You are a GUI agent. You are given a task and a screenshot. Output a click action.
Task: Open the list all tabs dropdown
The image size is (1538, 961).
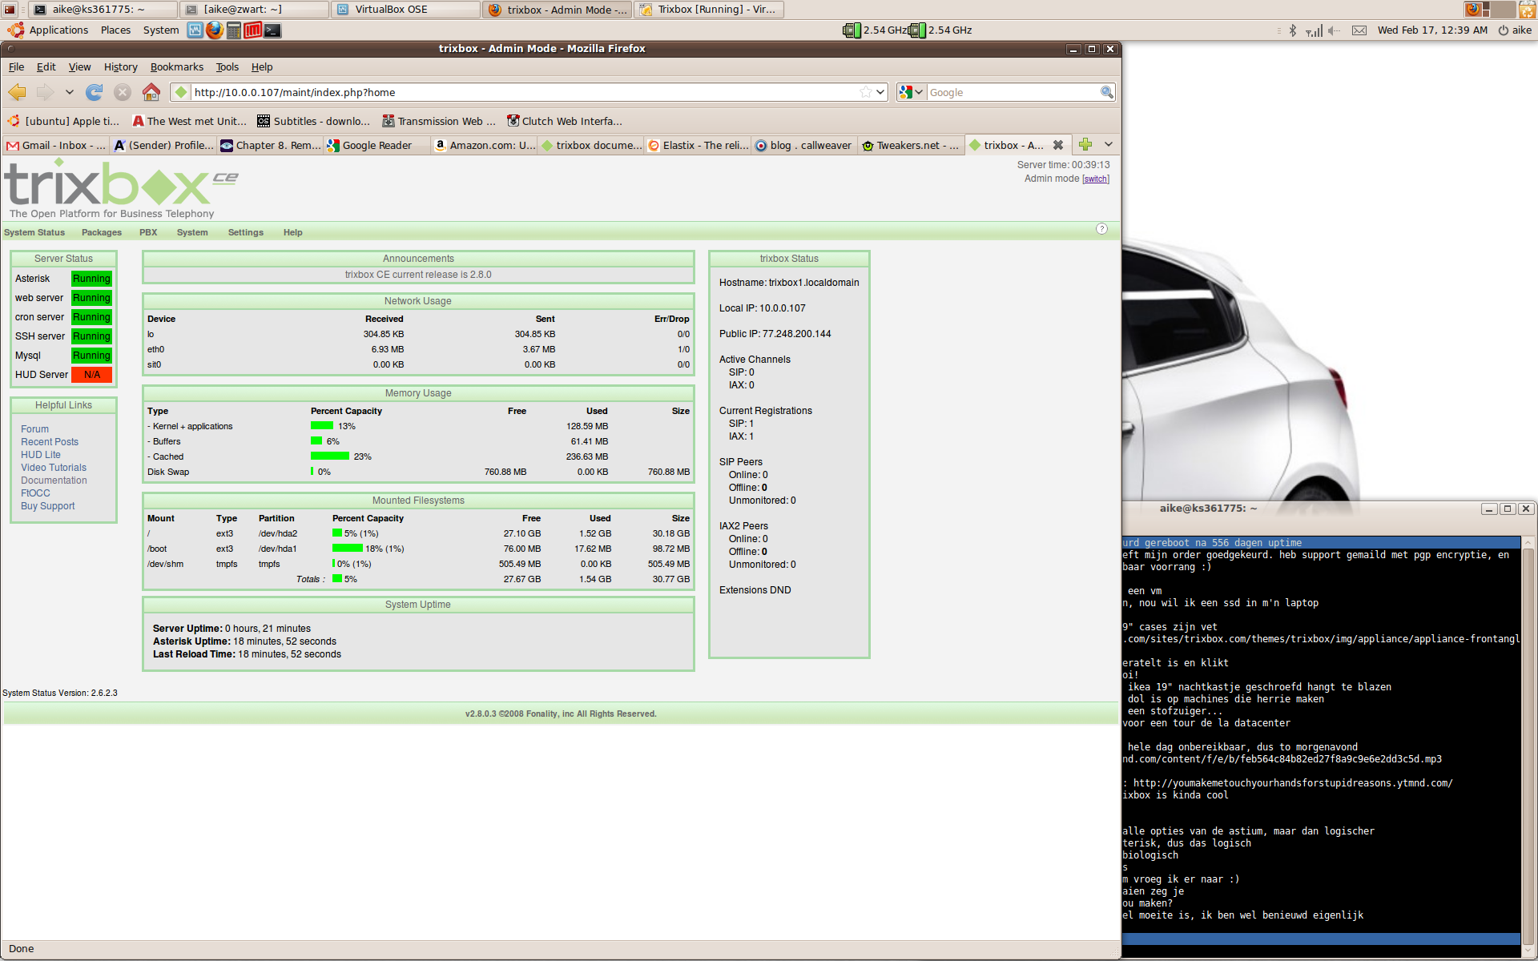click(x=1109, y=144)
